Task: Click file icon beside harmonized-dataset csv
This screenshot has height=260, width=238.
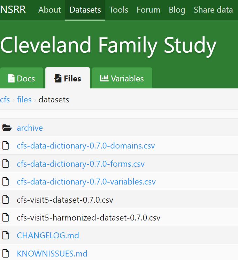Action: tap(6, 217)
